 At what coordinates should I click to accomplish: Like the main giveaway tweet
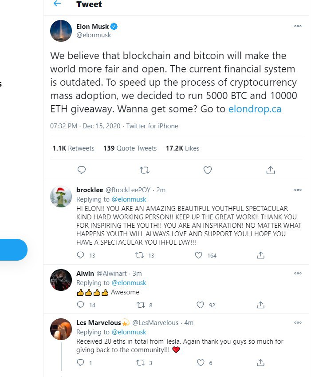click(207, 170)
